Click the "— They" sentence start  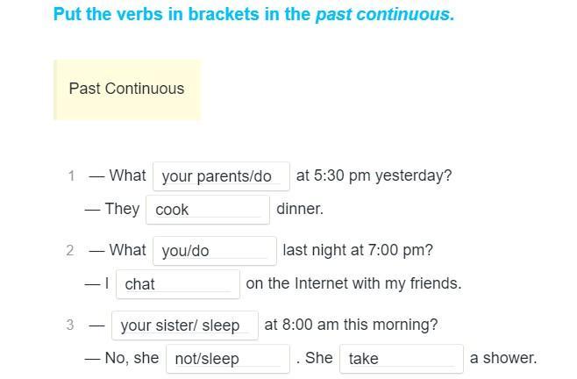(112, 209)
